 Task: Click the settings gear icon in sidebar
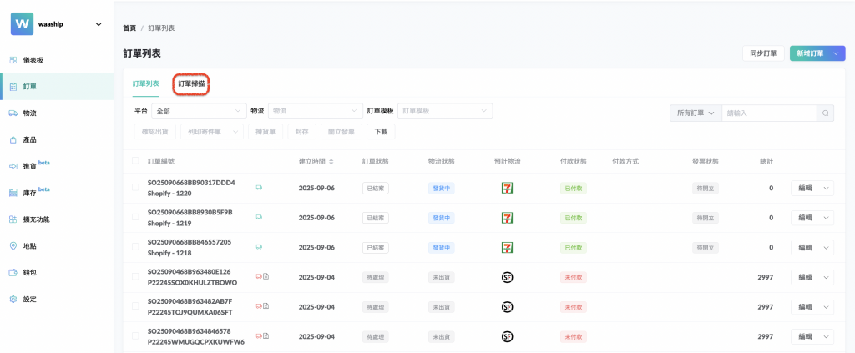(x=13, y=299)
